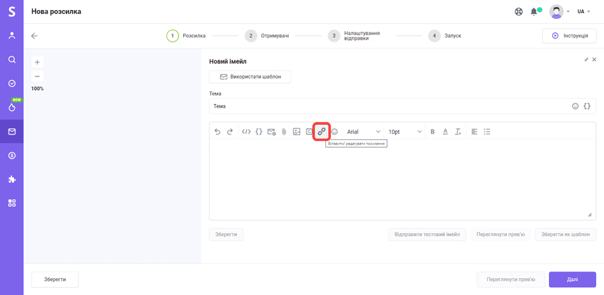This screenshot has width=604, height=295.
Task: Open source code view icon
Action: coord(246,132)
